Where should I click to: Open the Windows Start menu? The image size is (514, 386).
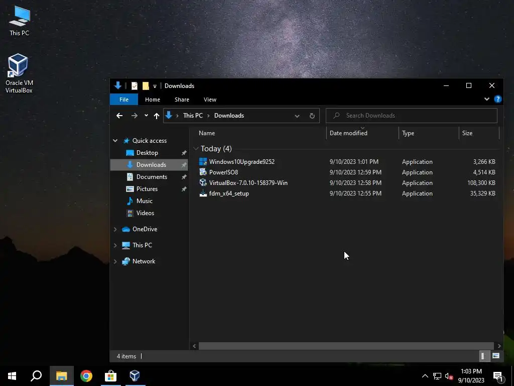pos(12,376)
